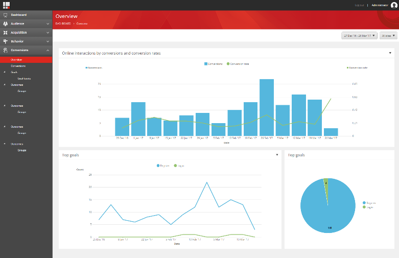Image resolution: width=399 pixels, height=258 pixels.
Task: Expand the Audience section chevron
Action: pyautogui.click(x=48, y=24)
